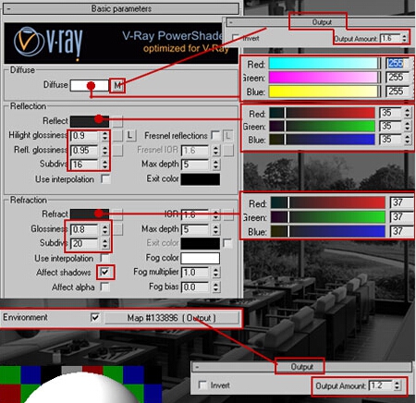Click the Output Amount field showing 1.6

(390, 39)
